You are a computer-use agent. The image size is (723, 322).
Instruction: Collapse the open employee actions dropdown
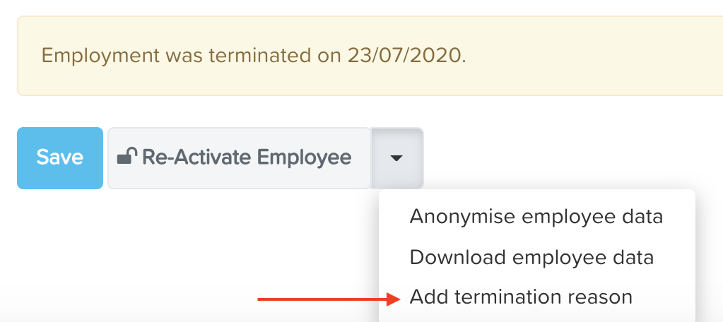[397, 158]
